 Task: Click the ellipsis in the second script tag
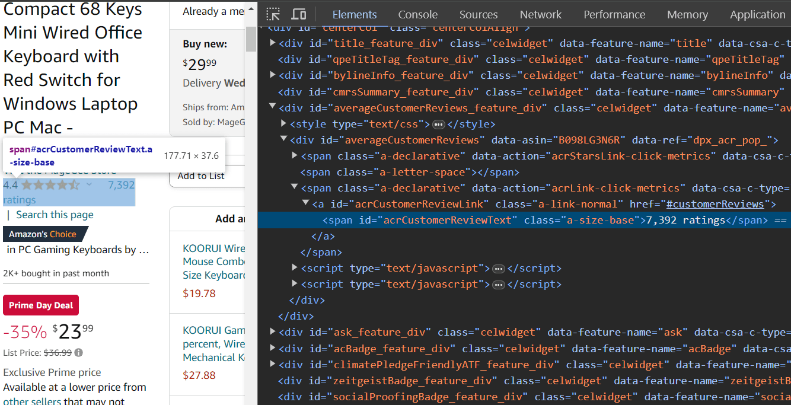pyautogui.click(x=499, y=284)
